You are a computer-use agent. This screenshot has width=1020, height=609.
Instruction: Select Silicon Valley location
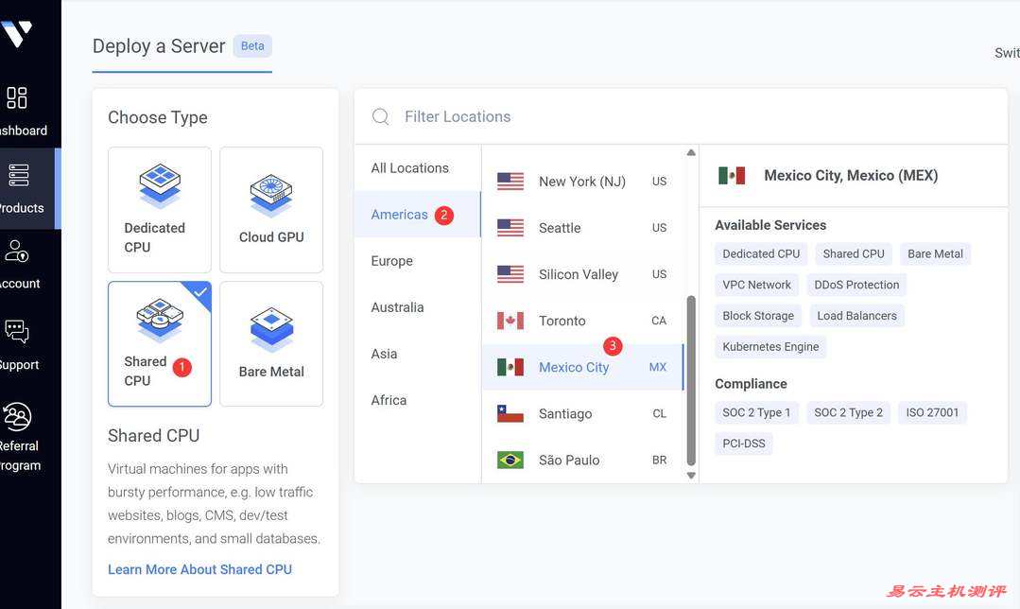coord(579,274)
